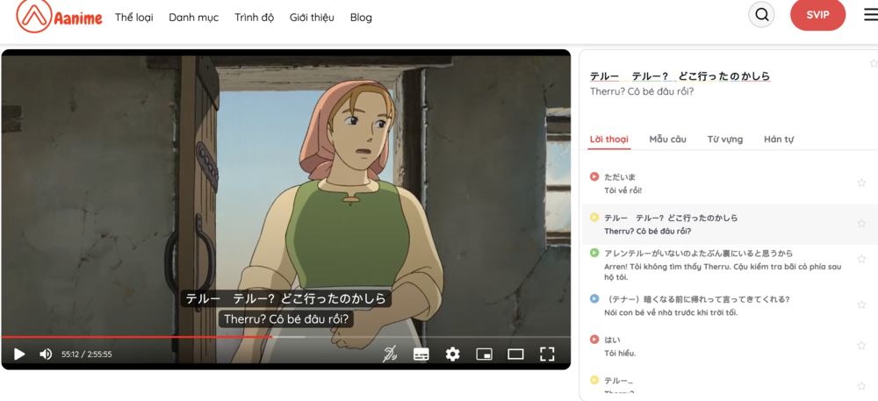The height and width of the screenshot is (401, 878).
Task: Click the translation Tôi hiểu.
Action: pos(620,354)
